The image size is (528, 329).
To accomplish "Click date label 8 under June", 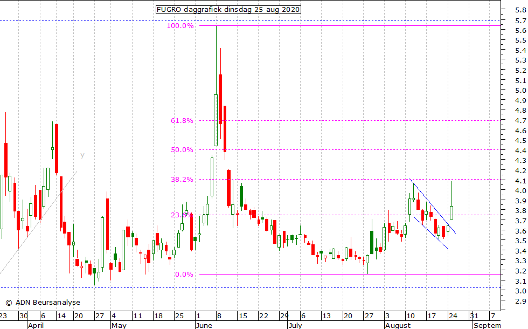I will (219, 316).
